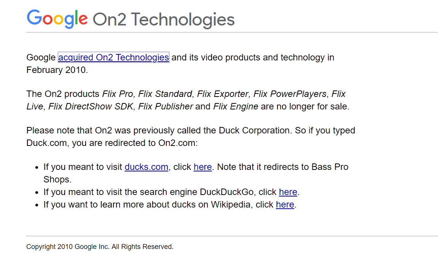The image size is (438, 260).
Task: Click the Copyright 2010 Google Inc. footer
Action: (x=100, y=247)
